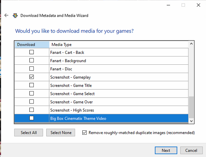Viewport: 206px width, 157px height.
Task: Click the Select All button
Action: 29,133
